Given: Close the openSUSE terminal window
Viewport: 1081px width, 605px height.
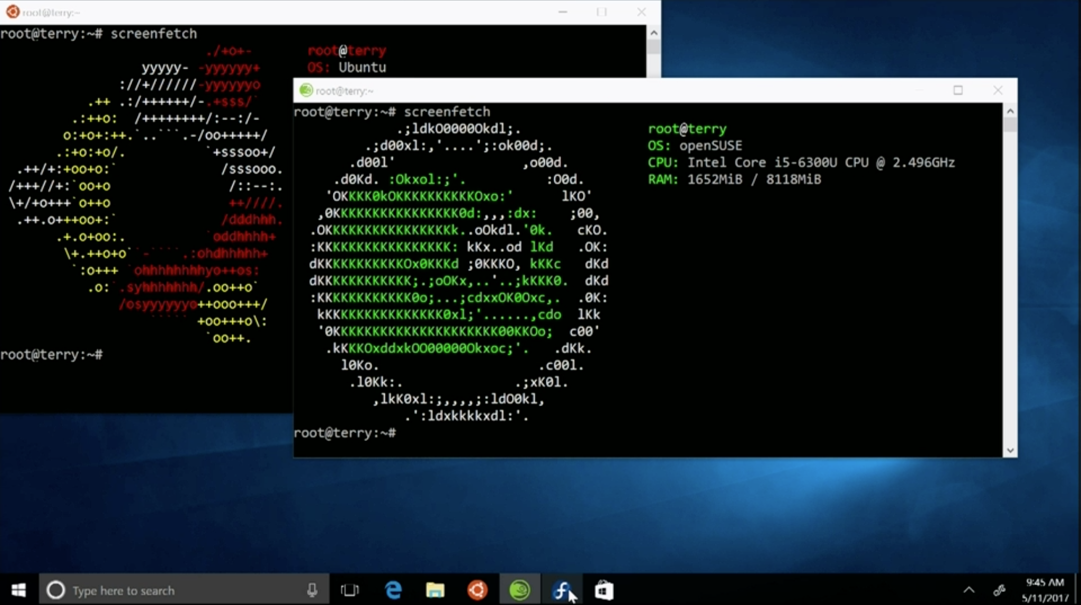Looking at the screenshot, I should coord(998,90).
